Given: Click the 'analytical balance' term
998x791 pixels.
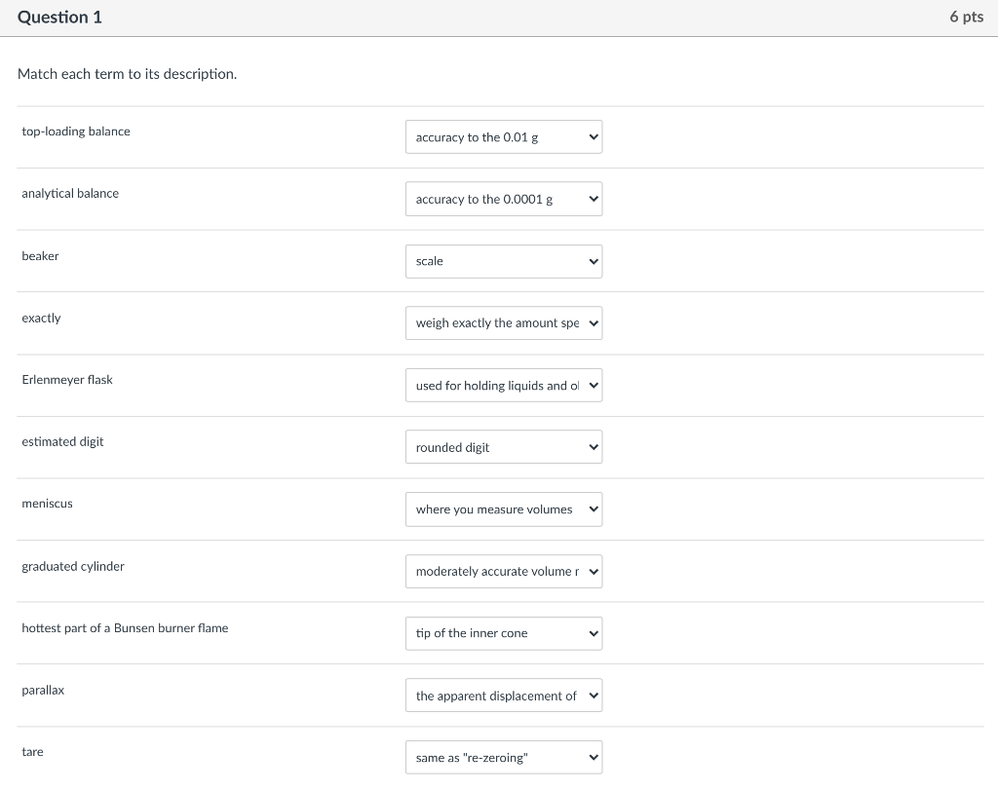Looking at the screenshot, I should click(x=70, y=194).
